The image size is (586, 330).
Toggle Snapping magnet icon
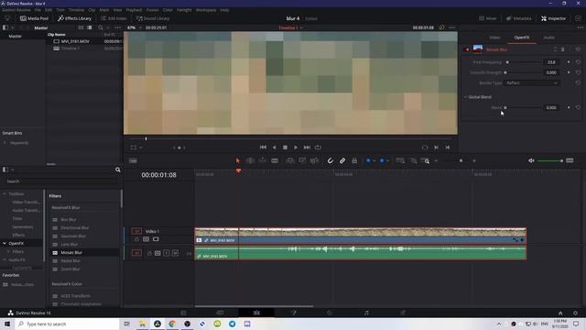coord(331,161)
